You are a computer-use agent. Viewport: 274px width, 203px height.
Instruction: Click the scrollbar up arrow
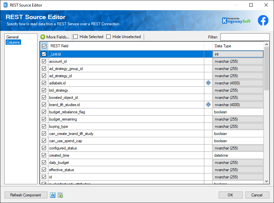266,44
